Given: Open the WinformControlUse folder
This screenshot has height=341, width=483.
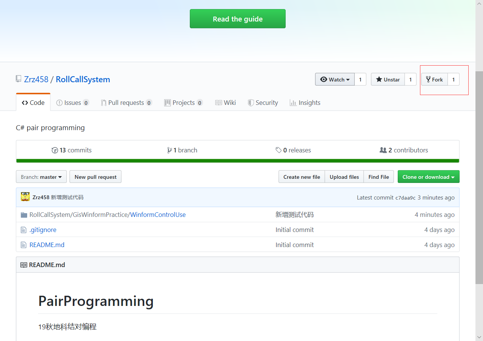Looking at the screenshot, I should coord(158,215).
